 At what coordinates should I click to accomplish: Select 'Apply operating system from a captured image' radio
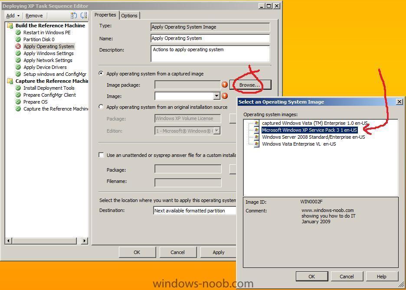pyautogui.click(x=101, y=73)
